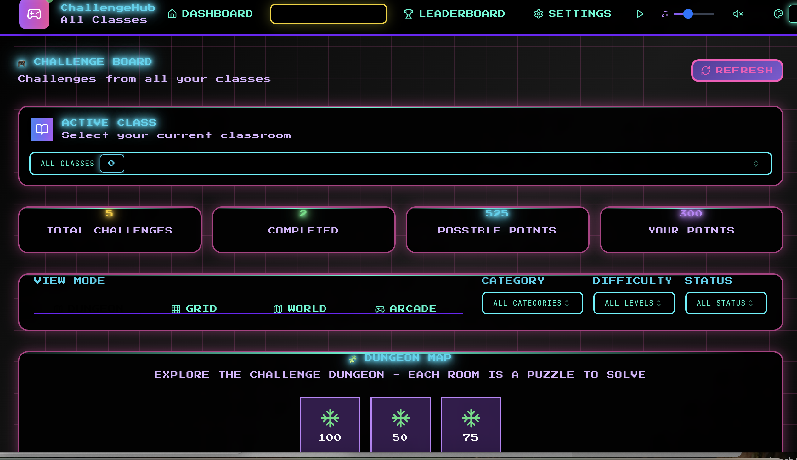Open the All Categories dropdown

(532, 303)
